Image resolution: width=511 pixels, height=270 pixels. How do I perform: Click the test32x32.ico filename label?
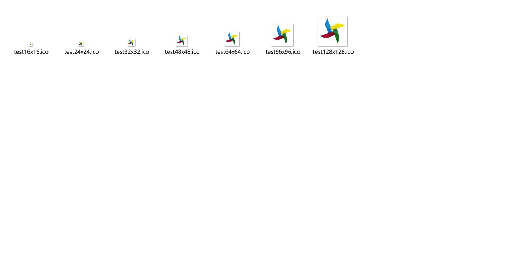[132, 52]
